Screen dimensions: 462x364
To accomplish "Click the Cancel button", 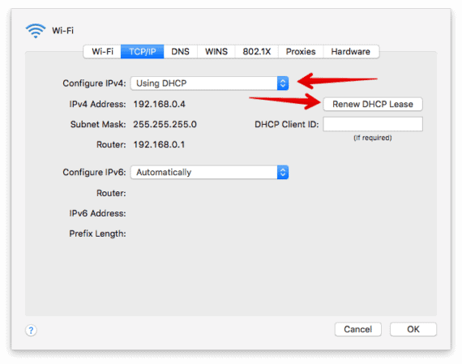I will coord(358,329).
